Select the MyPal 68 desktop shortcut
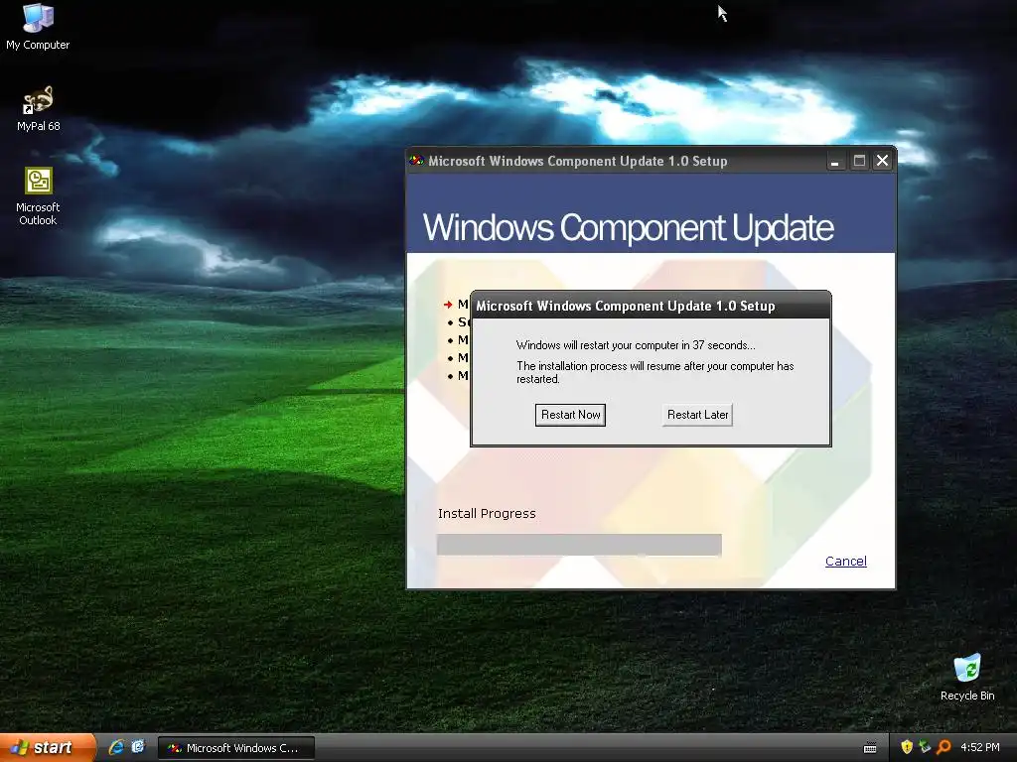 point(38,108)
